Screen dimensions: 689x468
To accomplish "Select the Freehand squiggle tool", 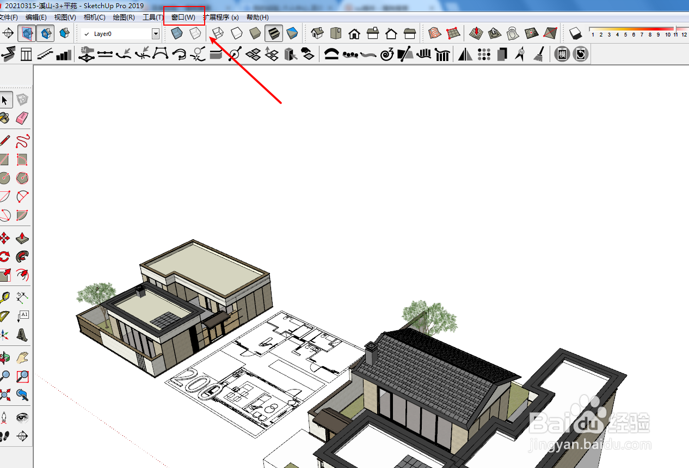I will coord(22,141).
